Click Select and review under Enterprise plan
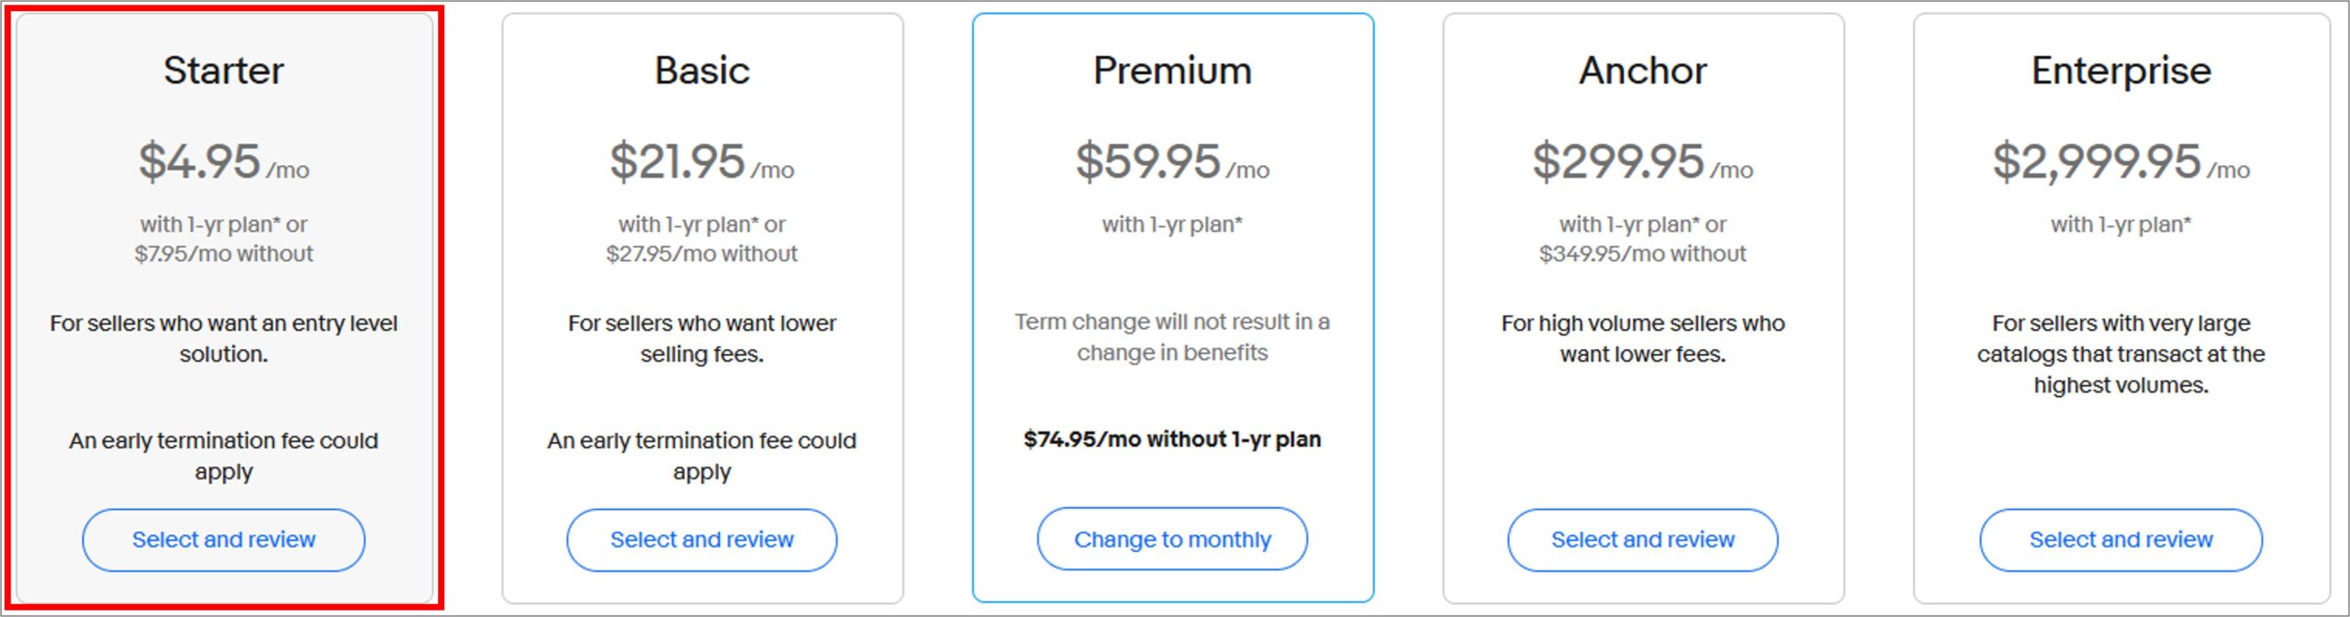 click(2121, 540)
